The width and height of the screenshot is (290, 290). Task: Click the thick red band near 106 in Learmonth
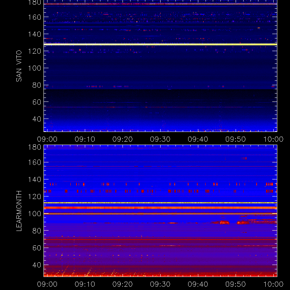(160, 208)
